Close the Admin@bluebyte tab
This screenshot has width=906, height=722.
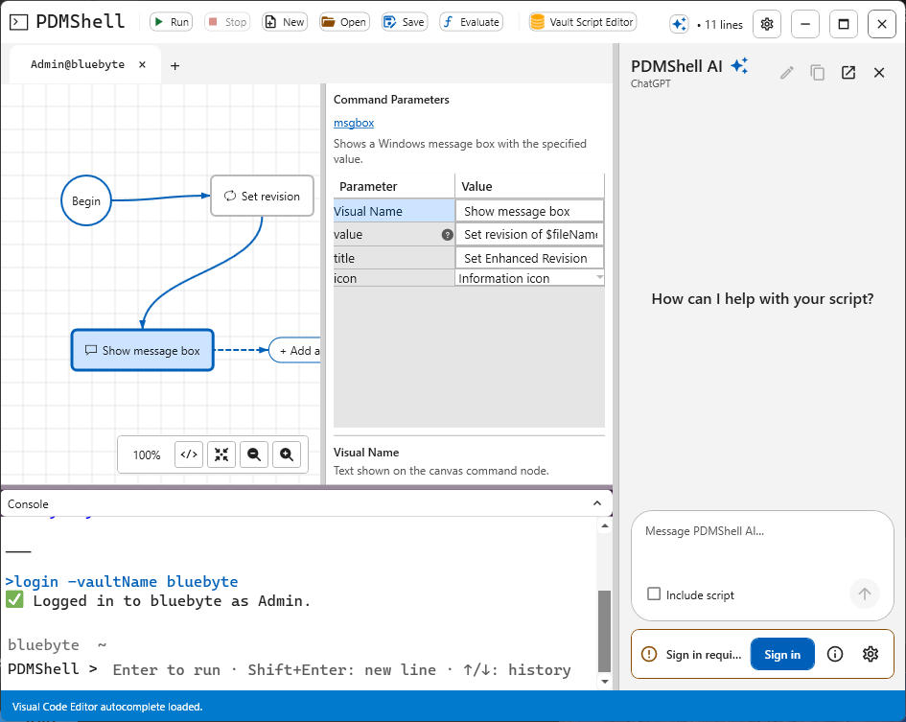(142, 65)
